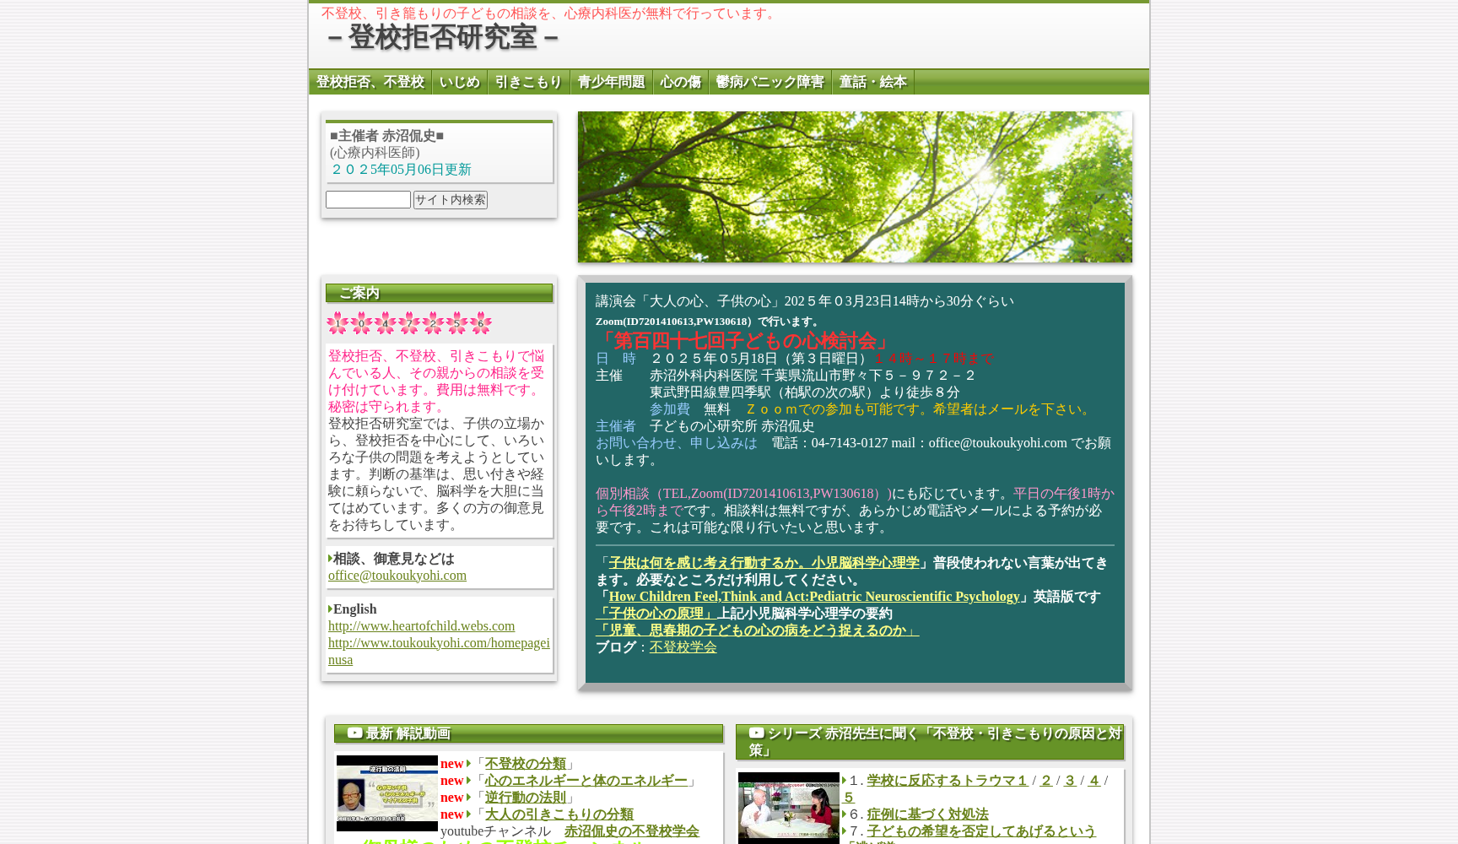Email office@toukoukyohi.com via the link
This screenshot has height=844, width=1458.
(397, 575)
